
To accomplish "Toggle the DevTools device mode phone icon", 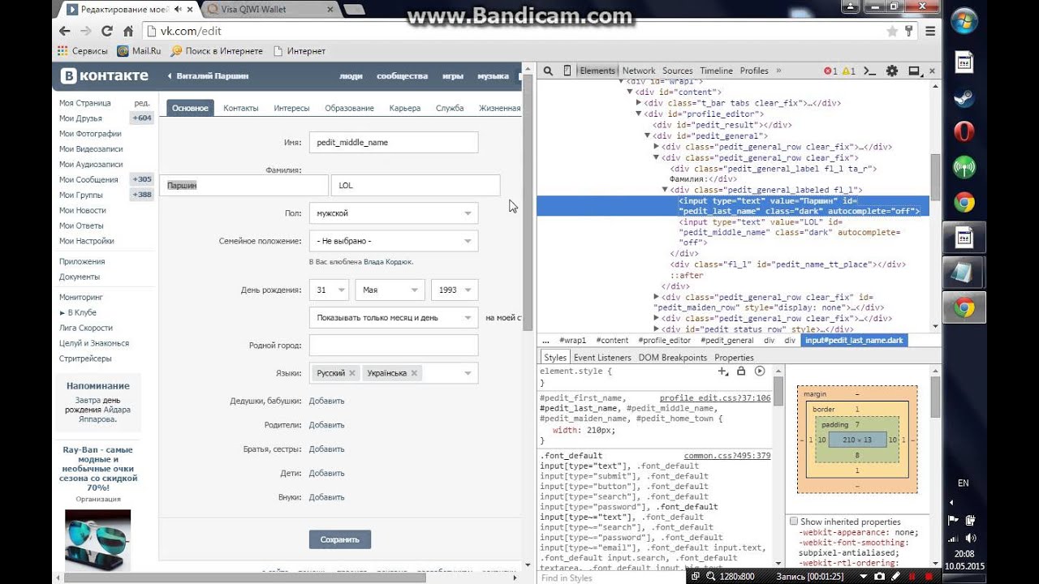I will pos(567,71).
